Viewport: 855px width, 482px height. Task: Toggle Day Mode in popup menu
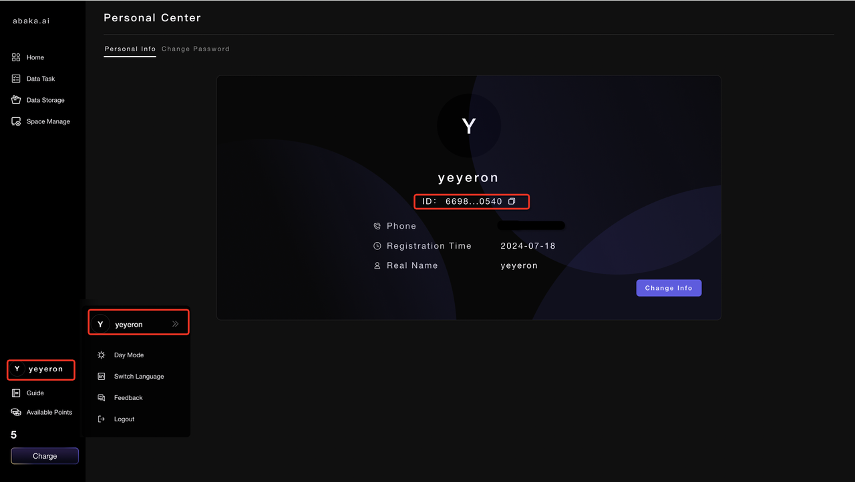pyautogui.click(x=129, y=355)
